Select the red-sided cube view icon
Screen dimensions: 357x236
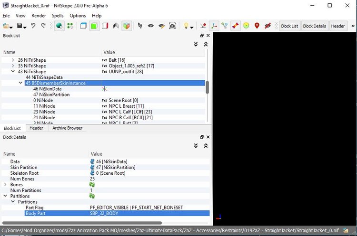tap(105, 26)
